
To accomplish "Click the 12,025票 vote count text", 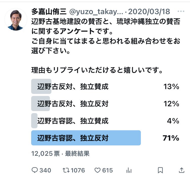I will click(45, 154).
